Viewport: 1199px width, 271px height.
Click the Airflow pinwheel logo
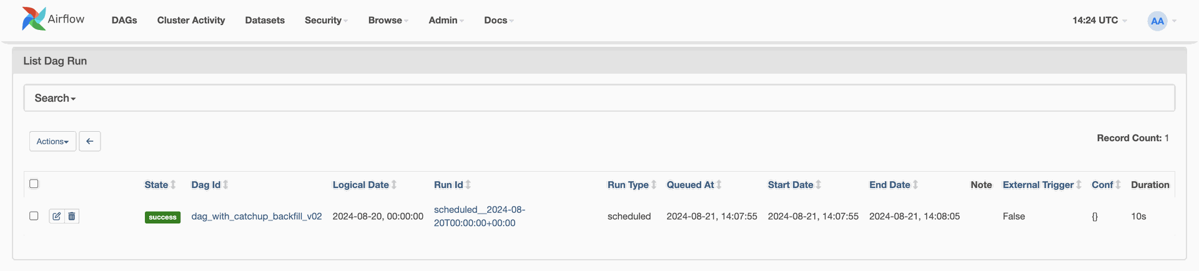click(34, 19)
